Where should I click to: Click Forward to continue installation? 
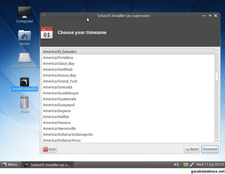(x=210, y=149)
